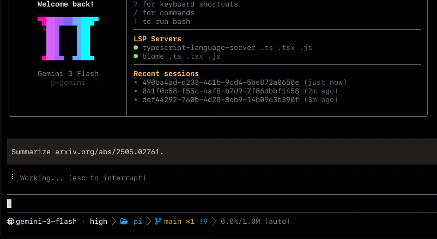This screenshot has height=239, width=437.
Task: Click green status dot for typescript-language-server
Action: pos(136,47)
